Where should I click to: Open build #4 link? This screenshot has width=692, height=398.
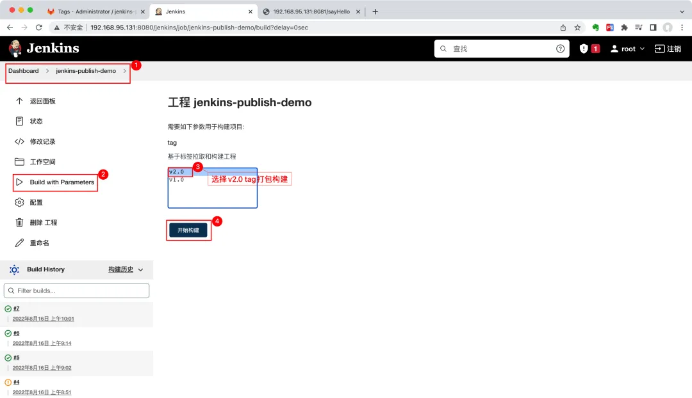(x=16, y=383)
